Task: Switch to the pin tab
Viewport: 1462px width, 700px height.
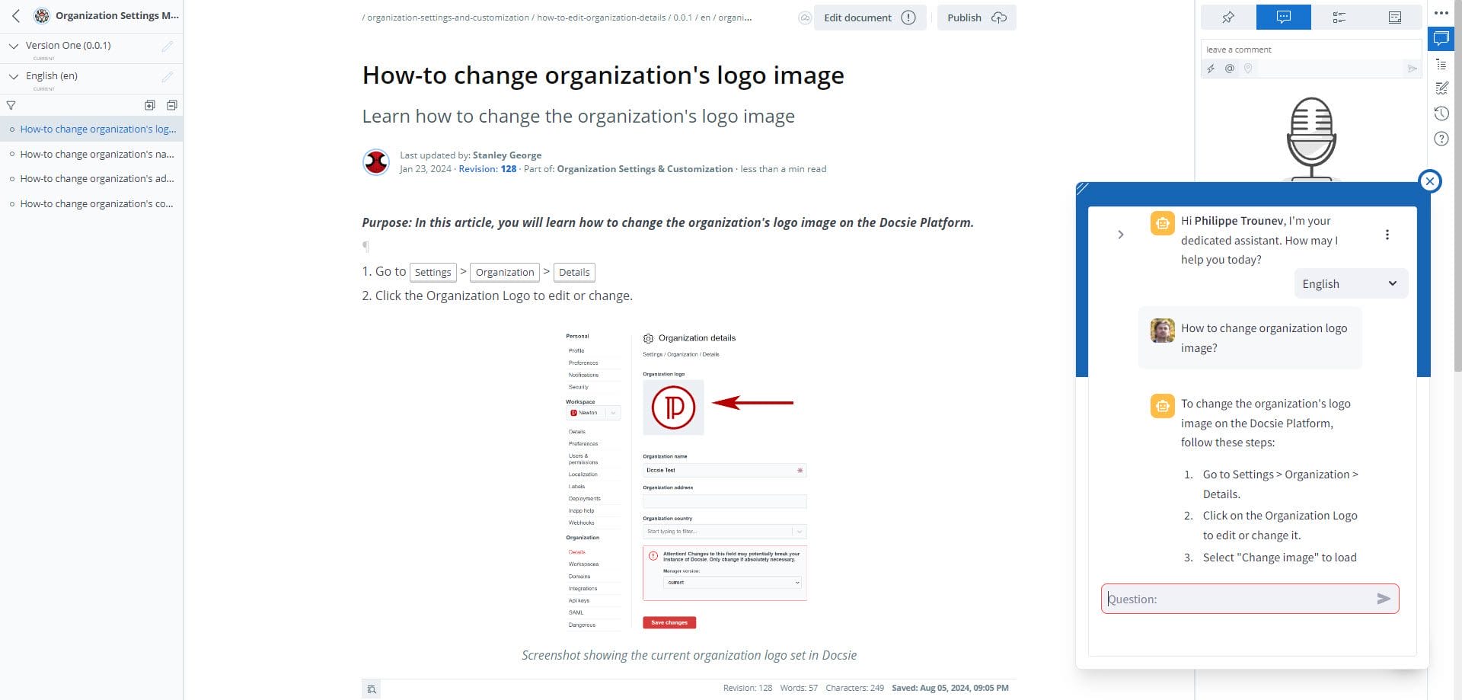Action: (1227, 17)
